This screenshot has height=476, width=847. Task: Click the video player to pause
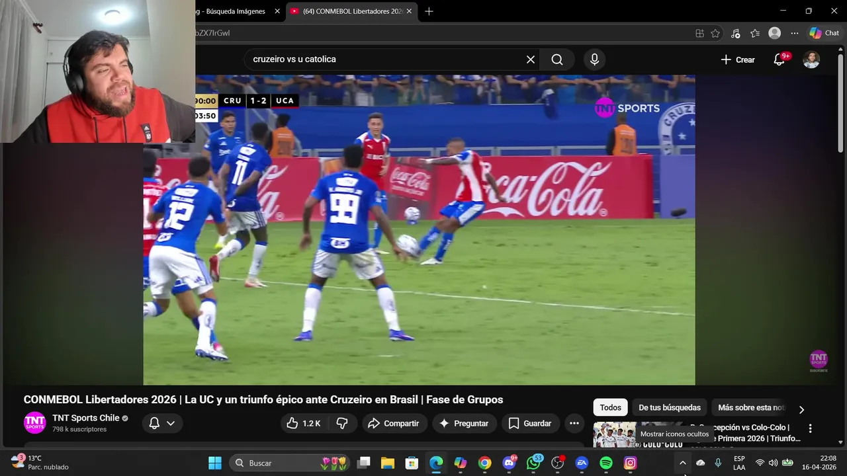tap(419, 229)
